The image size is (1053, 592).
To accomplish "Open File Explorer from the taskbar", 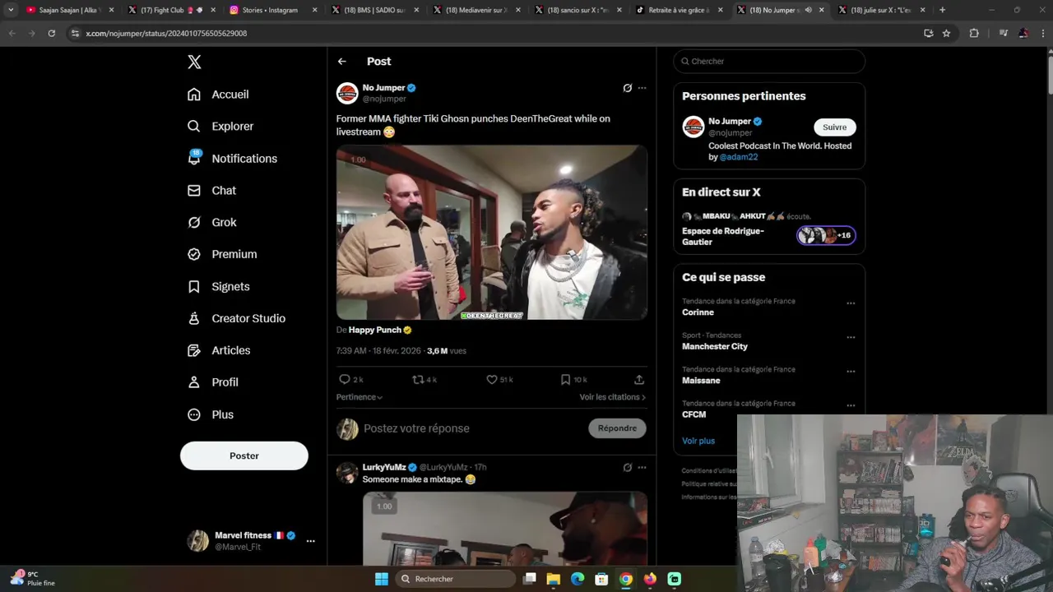I will tap(554, 579).
